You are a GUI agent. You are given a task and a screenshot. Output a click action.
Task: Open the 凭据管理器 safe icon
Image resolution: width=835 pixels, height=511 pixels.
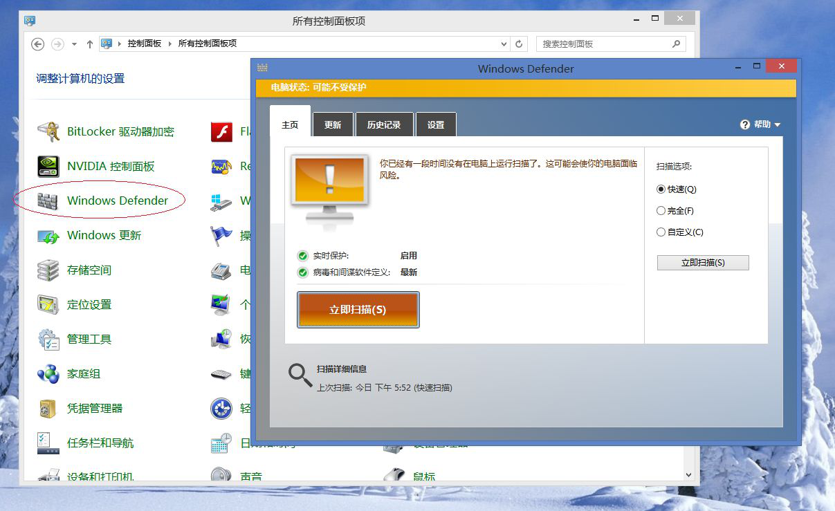point(48,409)
